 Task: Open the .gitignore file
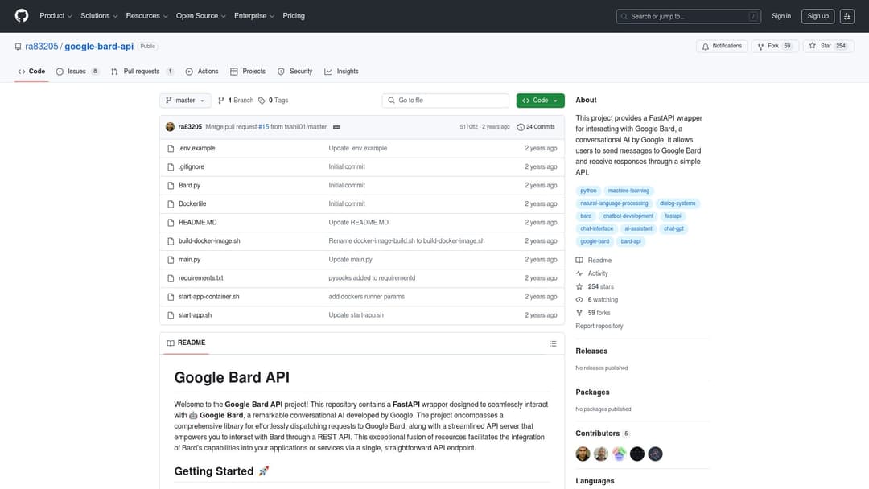point(192,166)
